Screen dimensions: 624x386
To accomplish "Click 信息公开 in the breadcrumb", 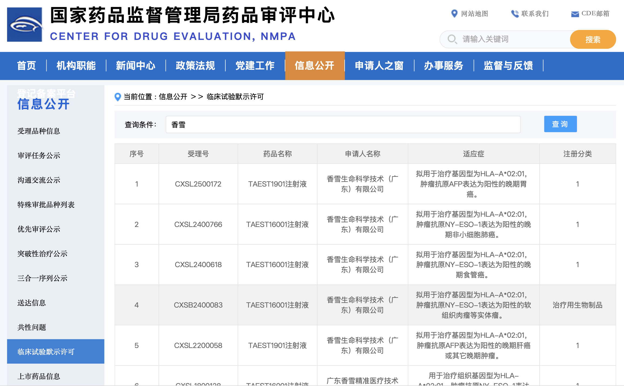I will tap(173, 97).
